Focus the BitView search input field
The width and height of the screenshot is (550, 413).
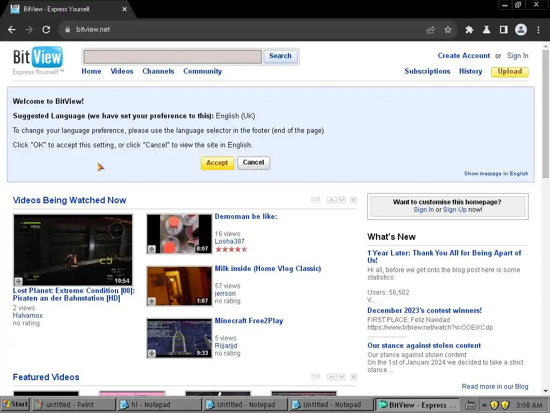[172, 56]
